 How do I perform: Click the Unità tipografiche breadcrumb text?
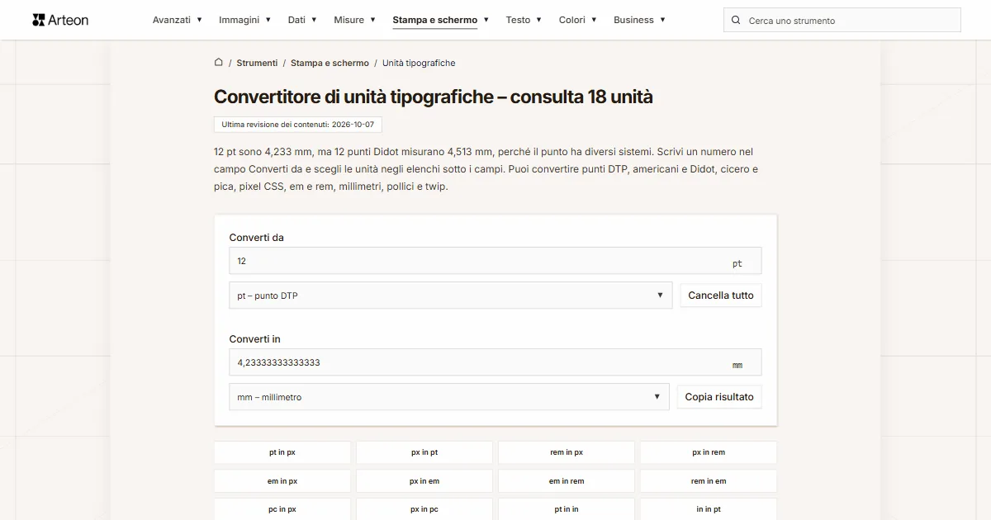tap(419, 63)
